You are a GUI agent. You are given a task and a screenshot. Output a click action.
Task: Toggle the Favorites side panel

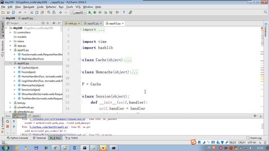(x=3, y=125)
